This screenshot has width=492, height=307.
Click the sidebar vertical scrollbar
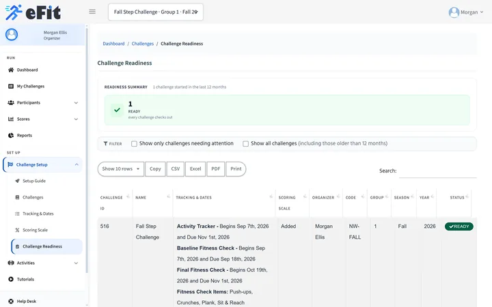pyautogui.click(x=87, y=150)
